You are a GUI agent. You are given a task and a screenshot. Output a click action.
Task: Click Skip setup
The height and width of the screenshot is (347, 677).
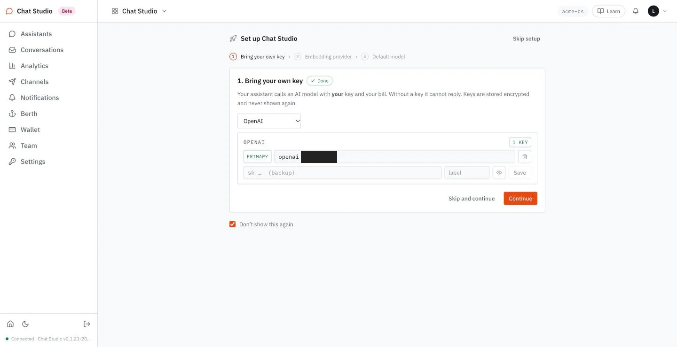[527, 39]
